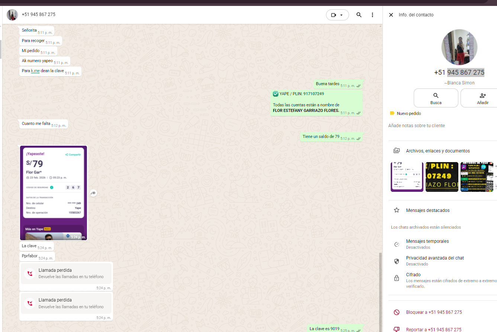Click the forward icon beside Yape image
The height and width of the screenshot is (332, 497).
coord(93,193)
